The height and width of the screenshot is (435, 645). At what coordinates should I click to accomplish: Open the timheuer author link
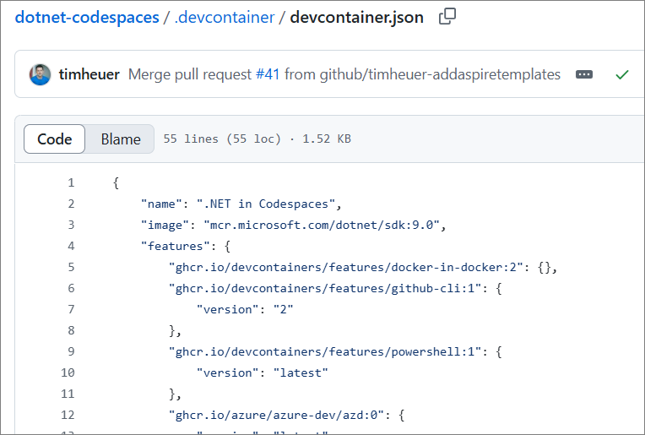(89, 74)
